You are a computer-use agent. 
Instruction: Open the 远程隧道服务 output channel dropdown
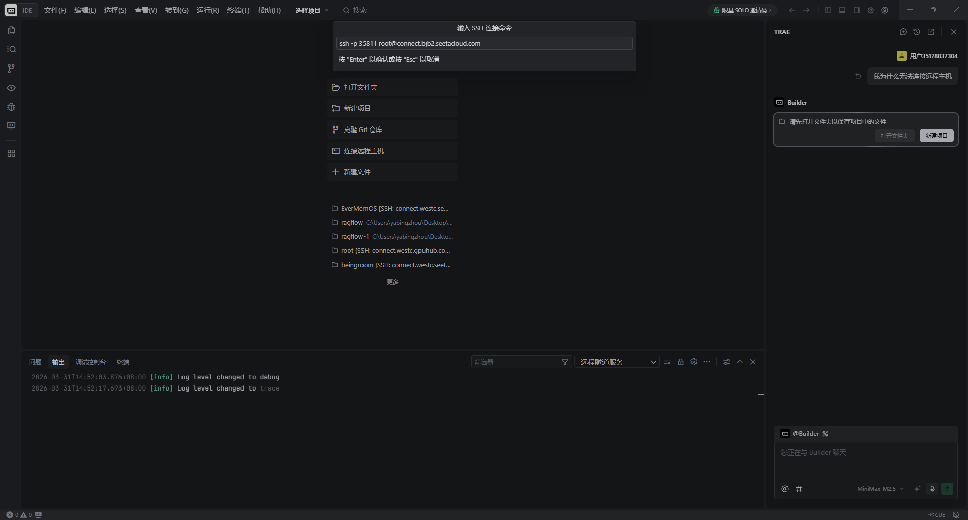coord(617,362)
